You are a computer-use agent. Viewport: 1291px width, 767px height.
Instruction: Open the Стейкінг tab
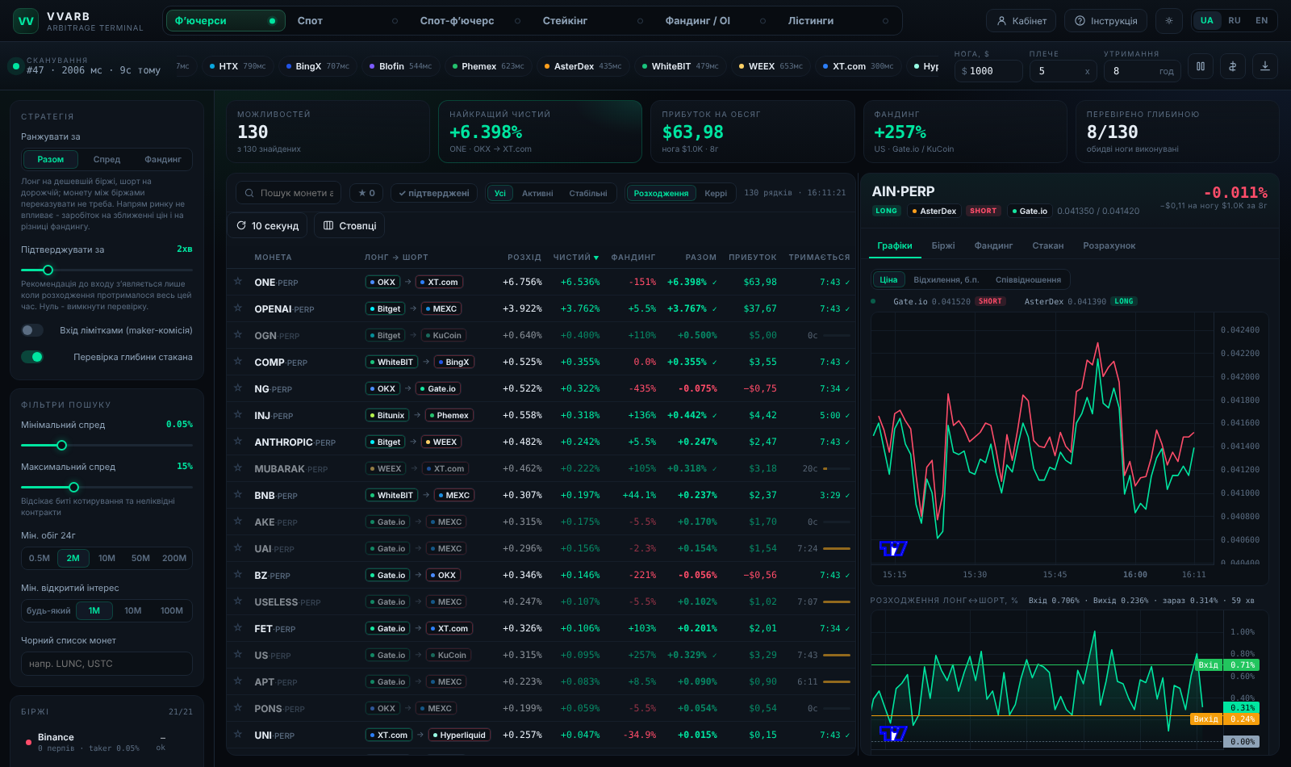tap(592, 21)
